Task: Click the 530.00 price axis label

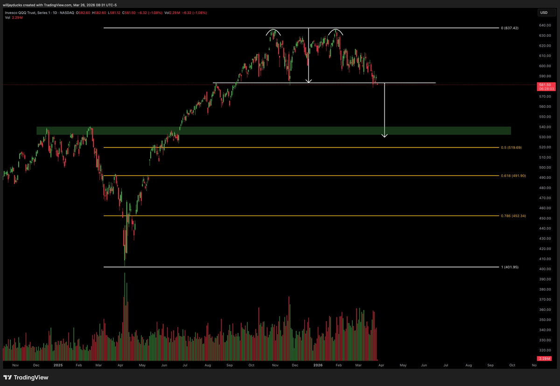Action: coord(544,137)
